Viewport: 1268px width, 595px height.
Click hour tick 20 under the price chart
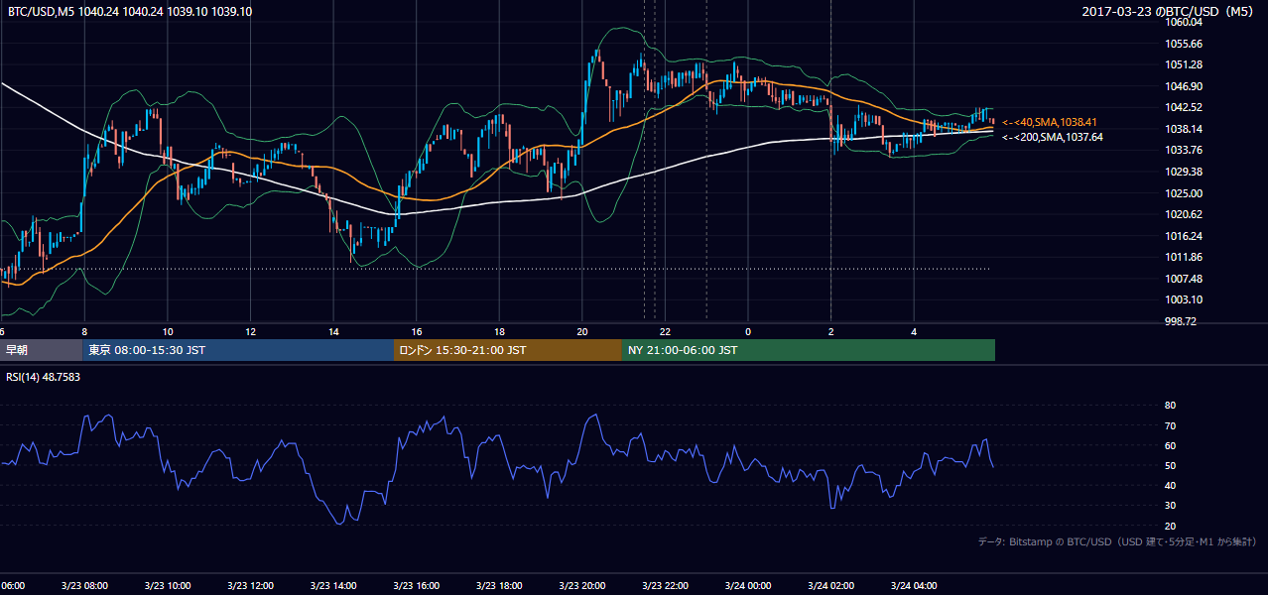(x=582, y=331)
